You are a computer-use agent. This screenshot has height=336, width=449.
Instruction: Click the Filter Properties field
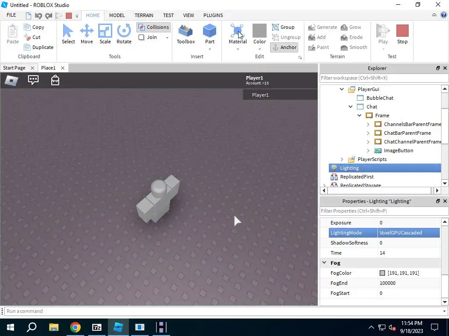click(384, 211)
